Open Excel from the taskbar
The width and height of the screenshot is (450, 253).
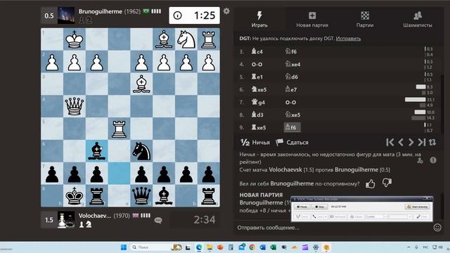pos(274,247)
